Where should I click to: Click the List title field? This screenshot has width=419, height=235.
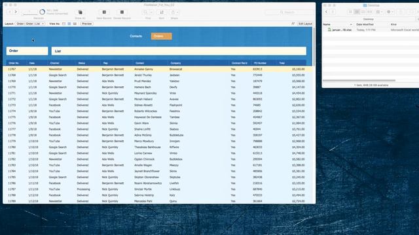179,51
